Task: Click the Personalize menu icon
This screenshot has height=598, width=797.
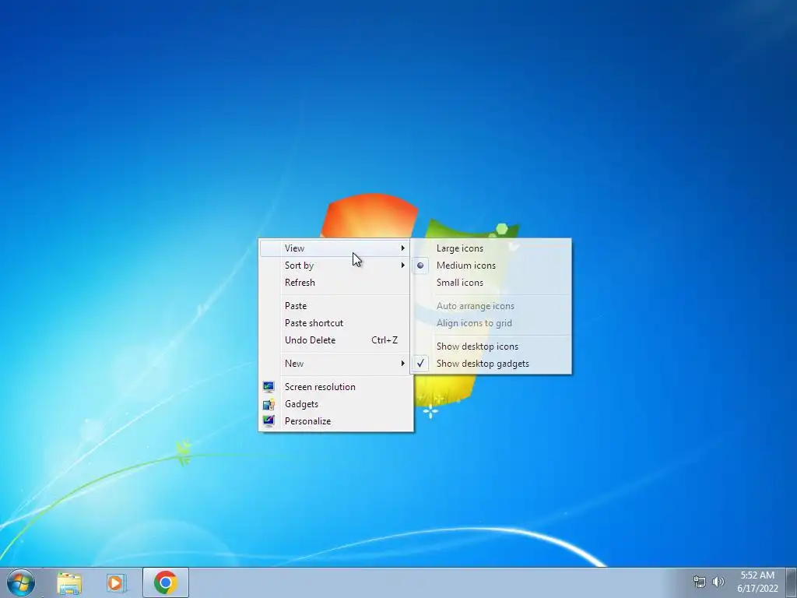Action: point(269,421)
